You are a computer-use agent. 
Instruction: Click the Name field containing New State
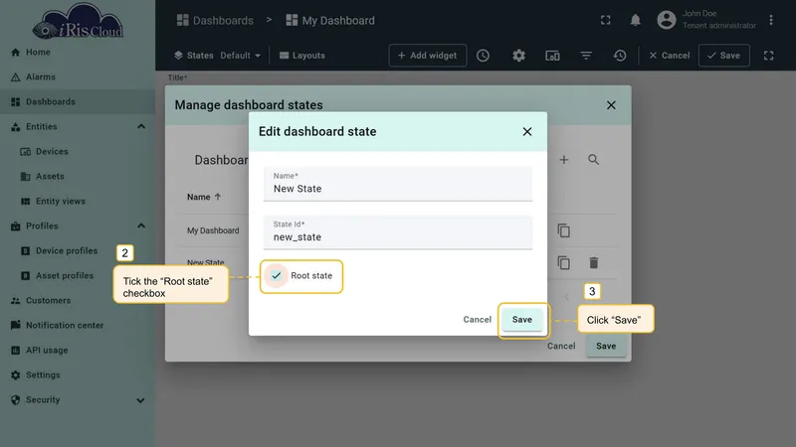[x=397, y=184]
